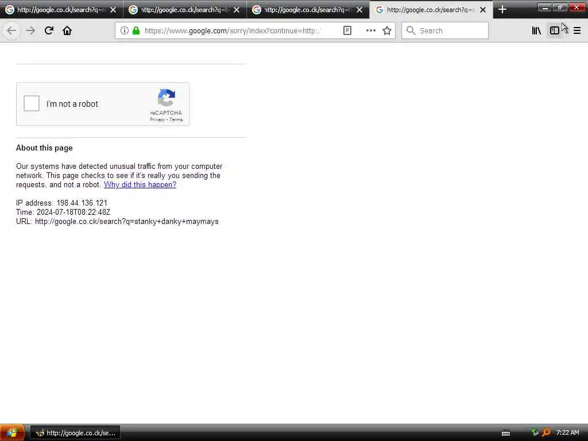Restore down the browser window
Viewport: 588px width, 441px height.
[x=560, y=7]
